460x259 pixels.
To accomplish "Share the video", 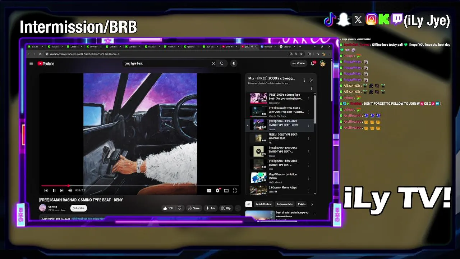I will (194, 208).
